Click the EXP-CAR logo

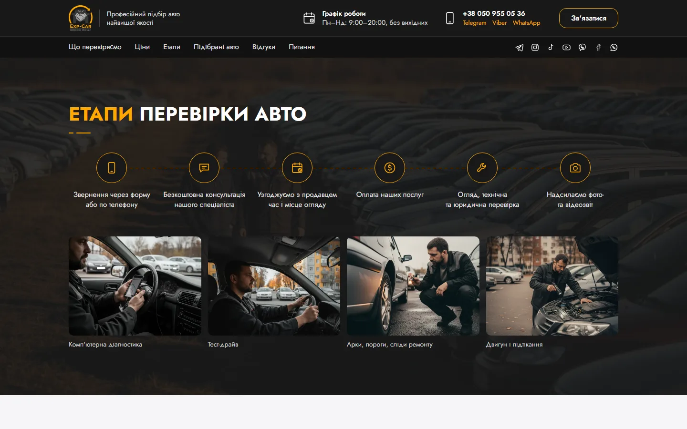click(x=81, y=18)
